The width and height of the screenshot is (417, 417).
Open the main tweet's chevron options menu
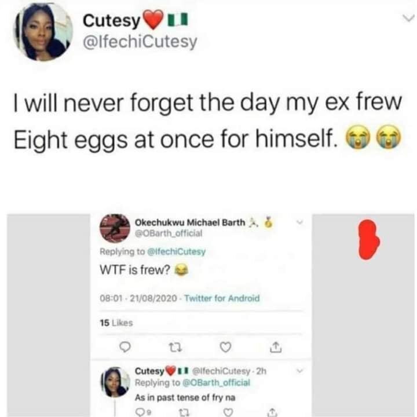click(x=408, y=19)
